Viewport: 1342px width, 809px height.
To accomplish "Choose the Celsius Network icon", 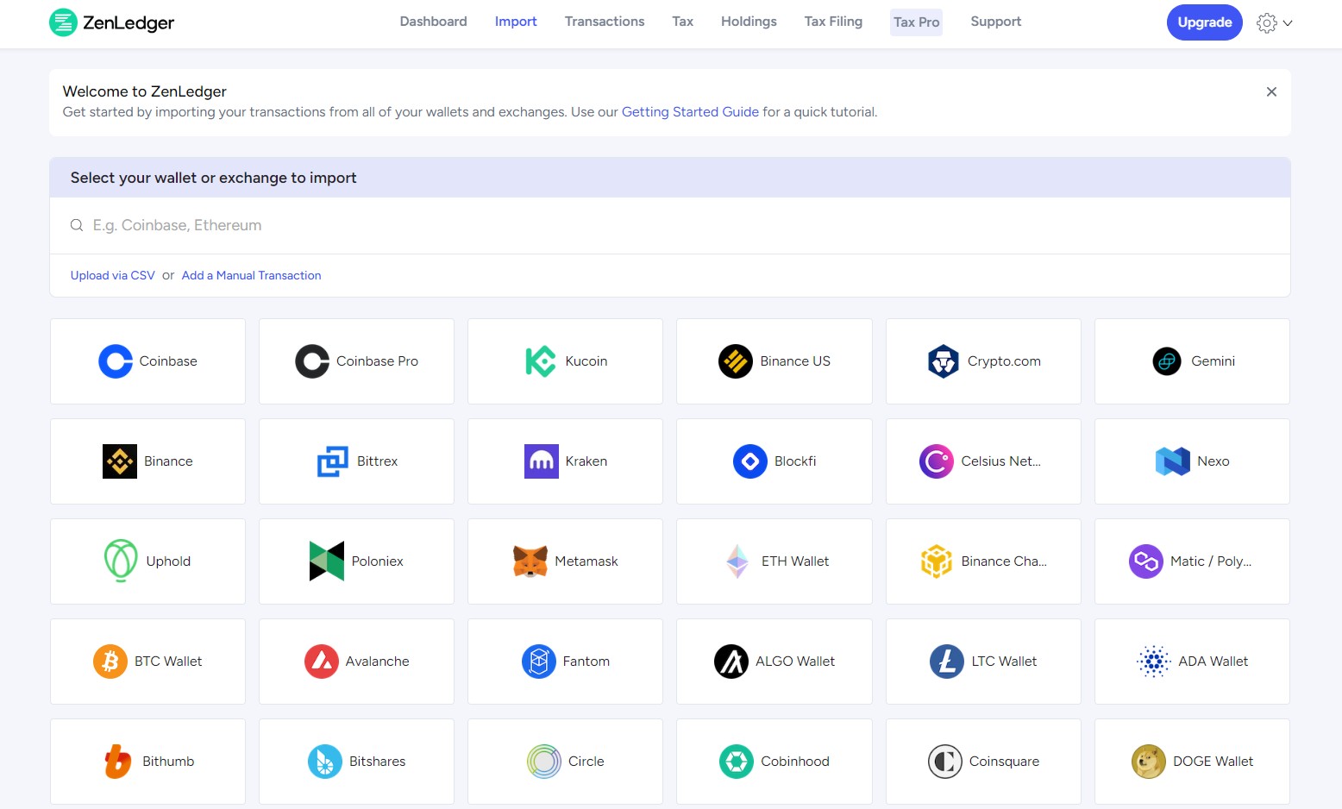I will pos(937,461).
